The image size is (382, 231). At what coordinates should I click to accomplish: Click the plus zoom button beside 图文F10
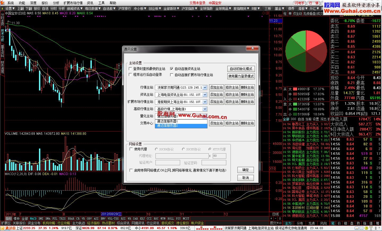[x=271, y=219]
